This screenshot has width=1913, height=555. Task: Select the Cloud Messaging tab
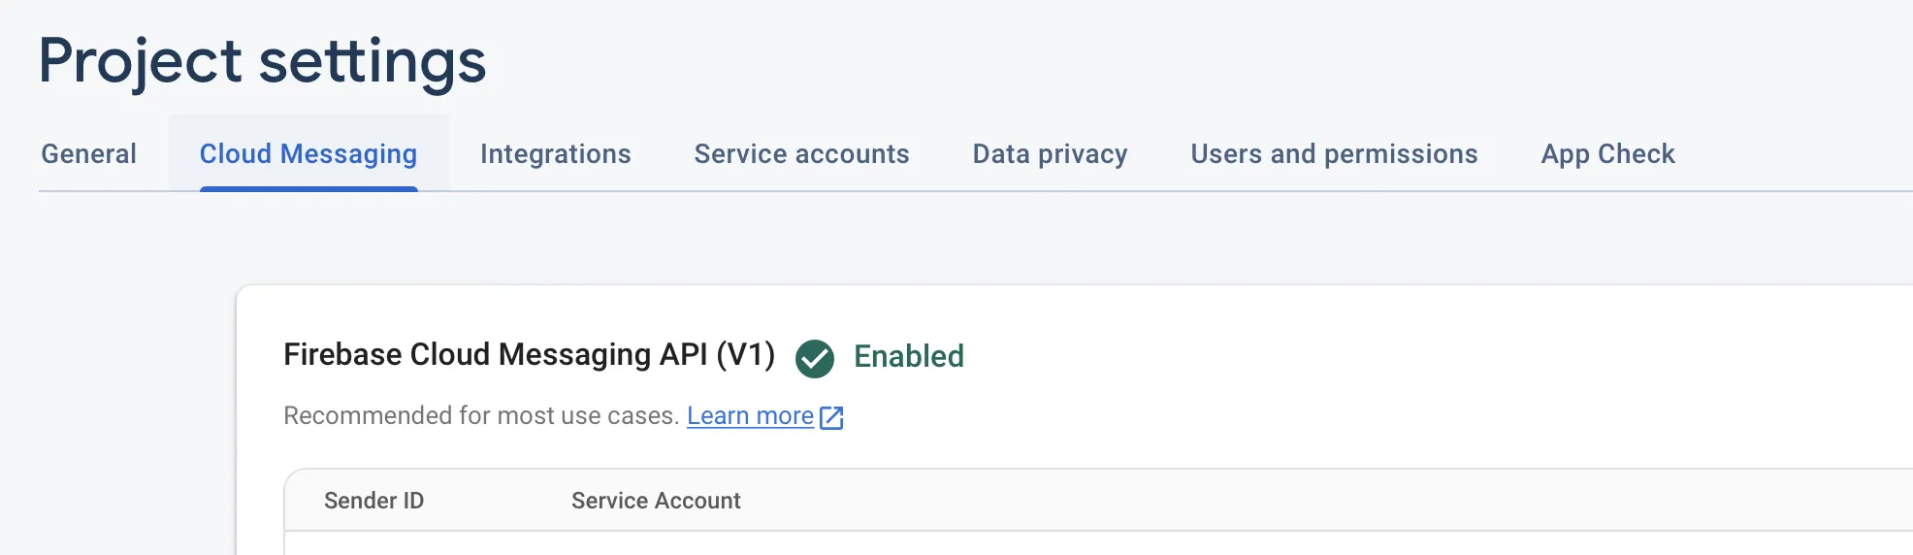[308, 154]
